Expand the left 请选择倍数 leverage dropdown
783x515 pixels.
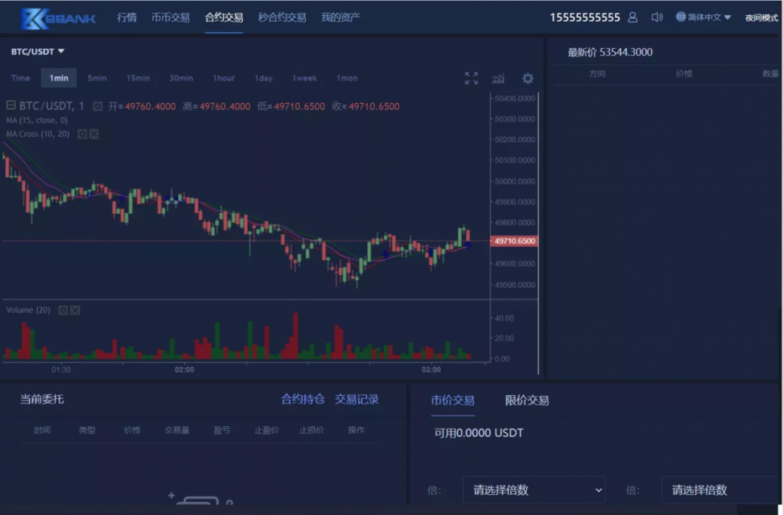[534, 490]
